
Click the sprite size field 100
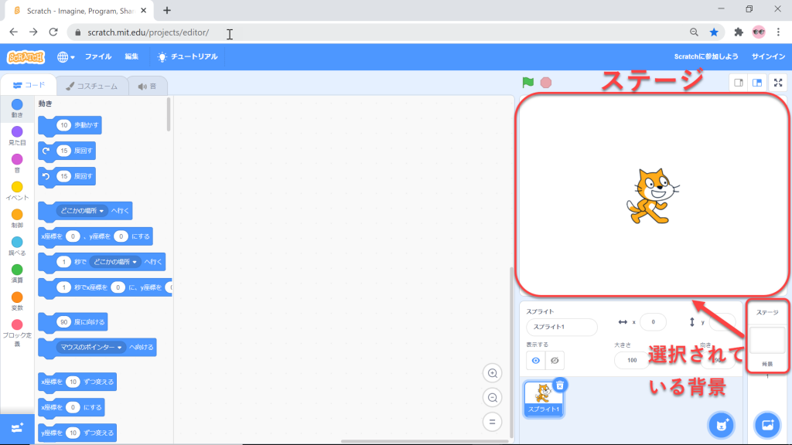[631, 360]
